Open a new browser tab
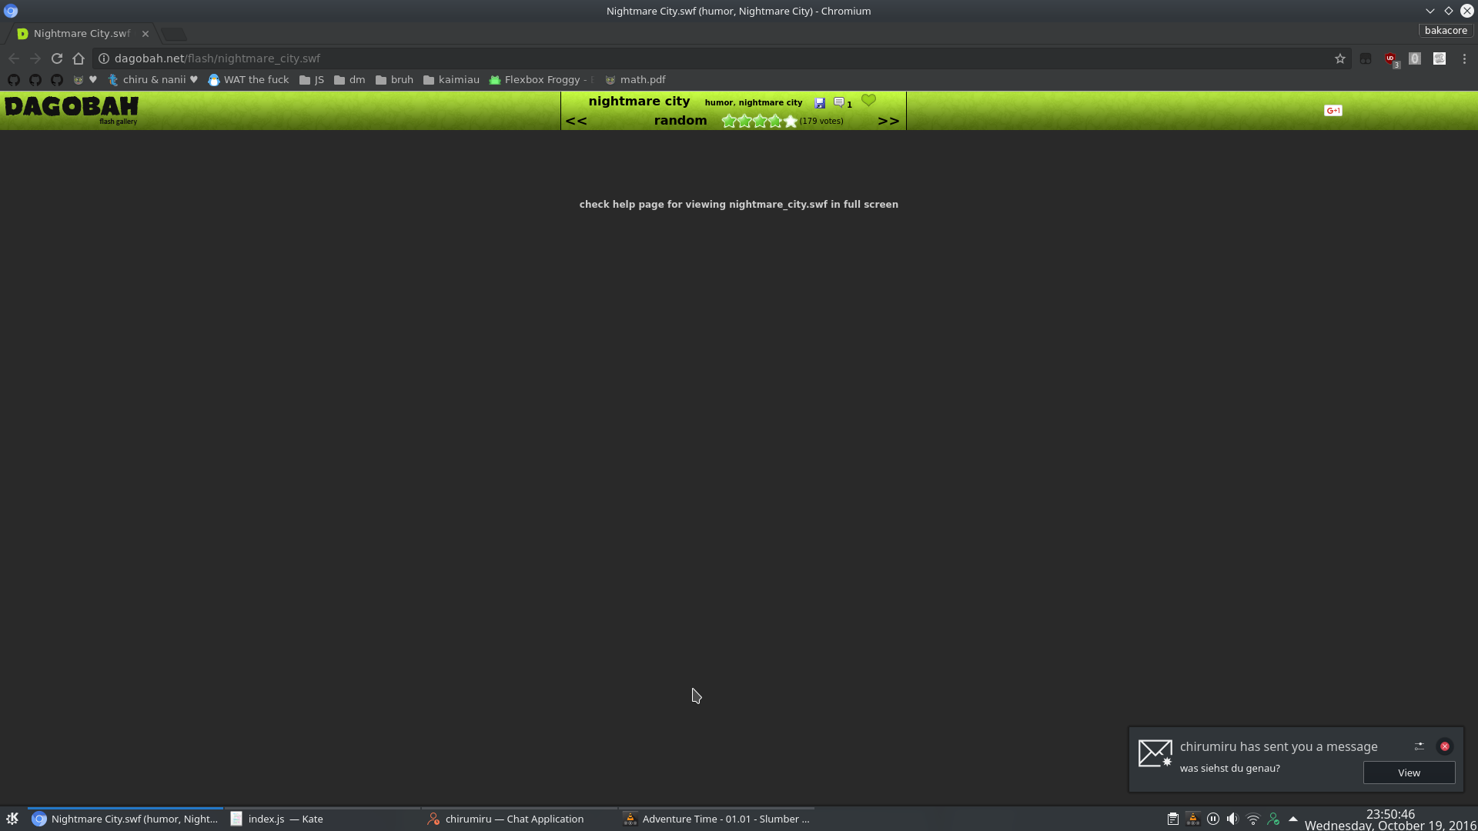Screen dimensions: 1478x831 point(174,34)
